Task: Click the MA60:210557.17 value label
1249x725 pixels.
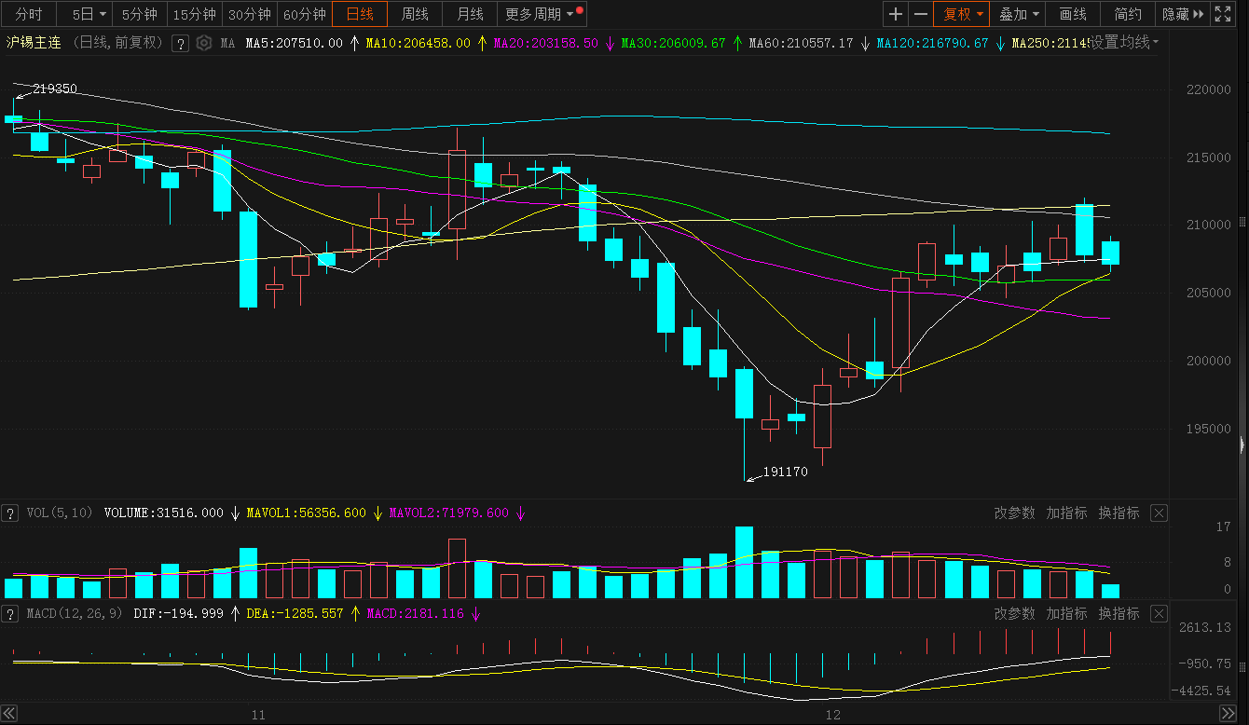Action: click(x=801, y=43)
